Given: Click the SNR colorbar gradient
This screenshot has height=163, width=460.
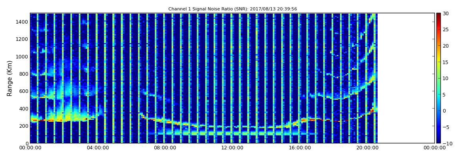Looking at the screenshot, I should point(438,78).
